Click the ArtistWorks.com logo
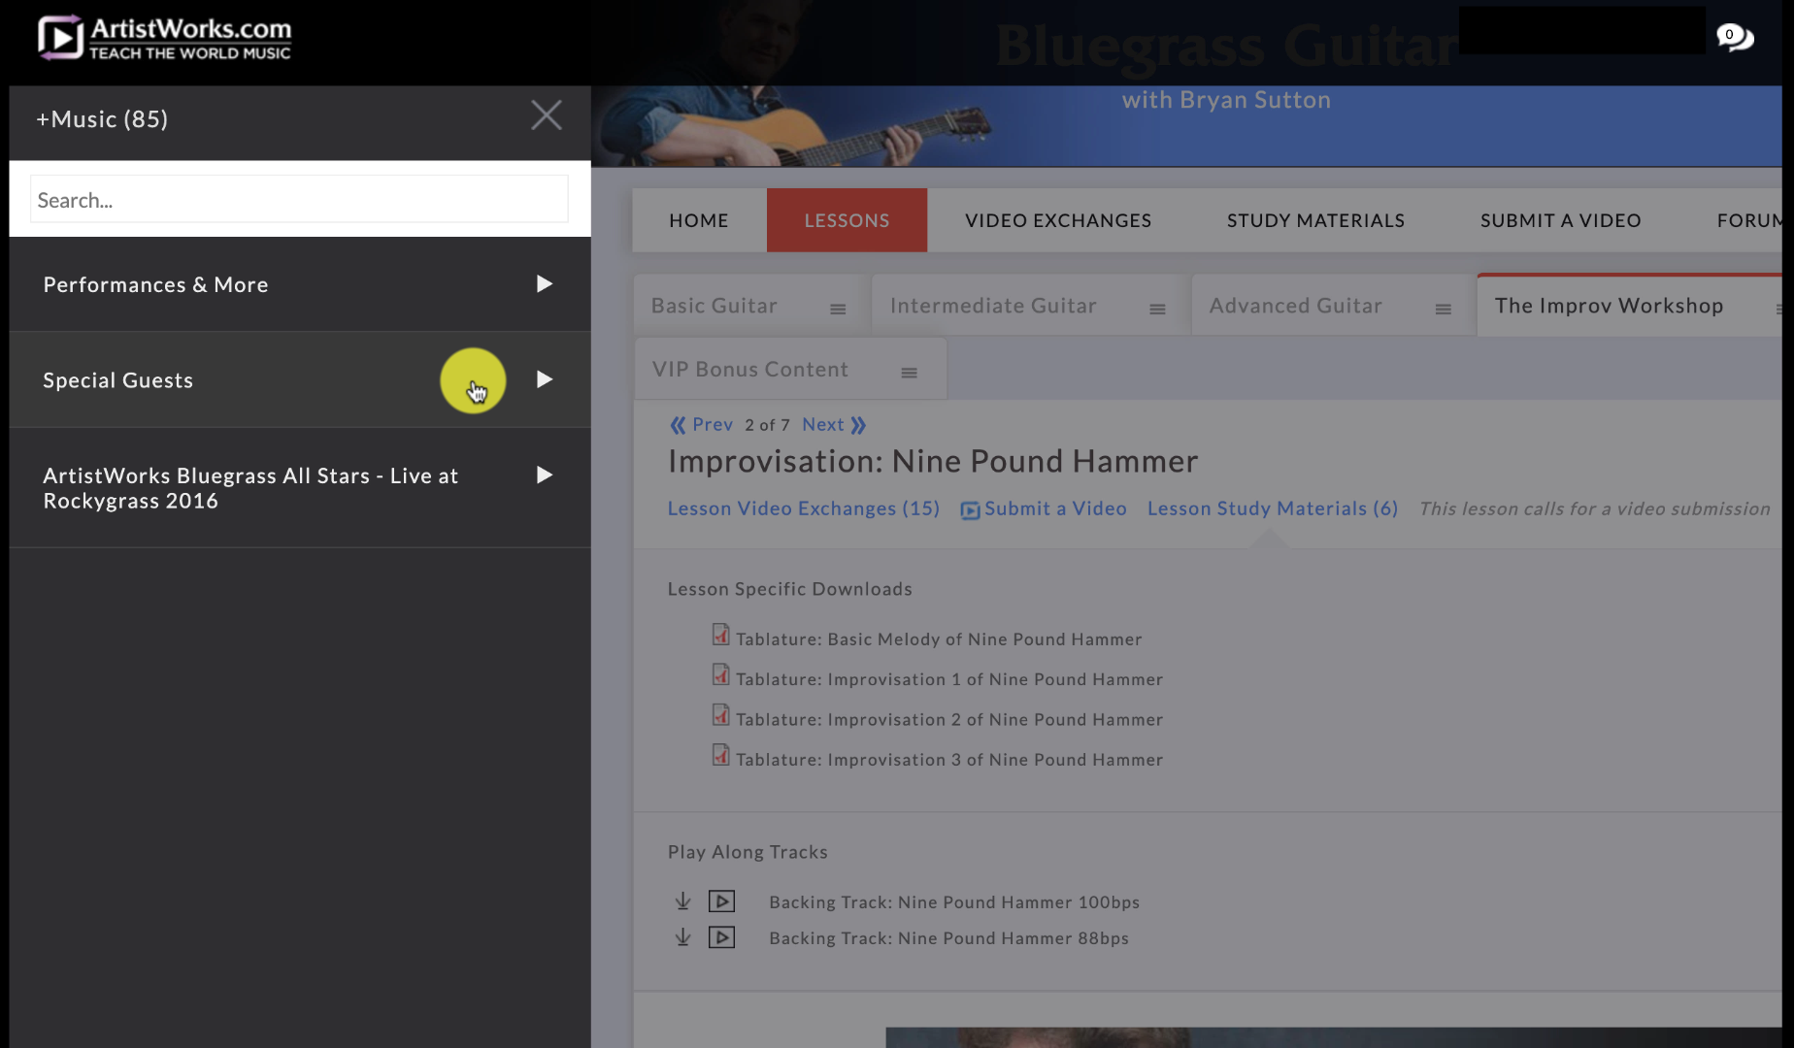 164,39
